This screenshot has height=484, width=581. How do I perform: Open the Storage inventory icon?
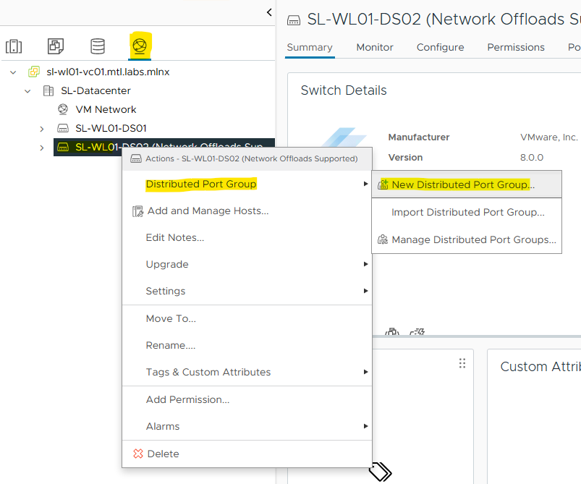98,46
